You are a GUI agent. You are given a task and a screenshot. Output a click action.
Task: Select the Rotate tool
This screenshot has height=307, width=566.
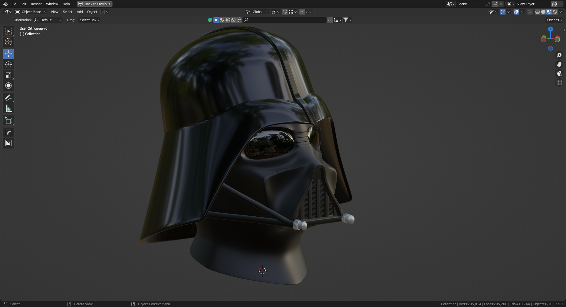click(x=8, y=64)
